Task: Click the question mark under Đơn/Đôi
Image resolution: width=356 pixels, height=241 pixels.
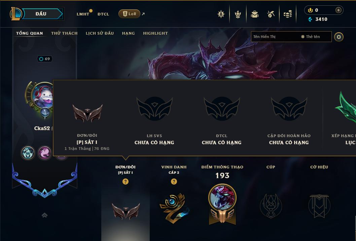Action: point(125,182)
